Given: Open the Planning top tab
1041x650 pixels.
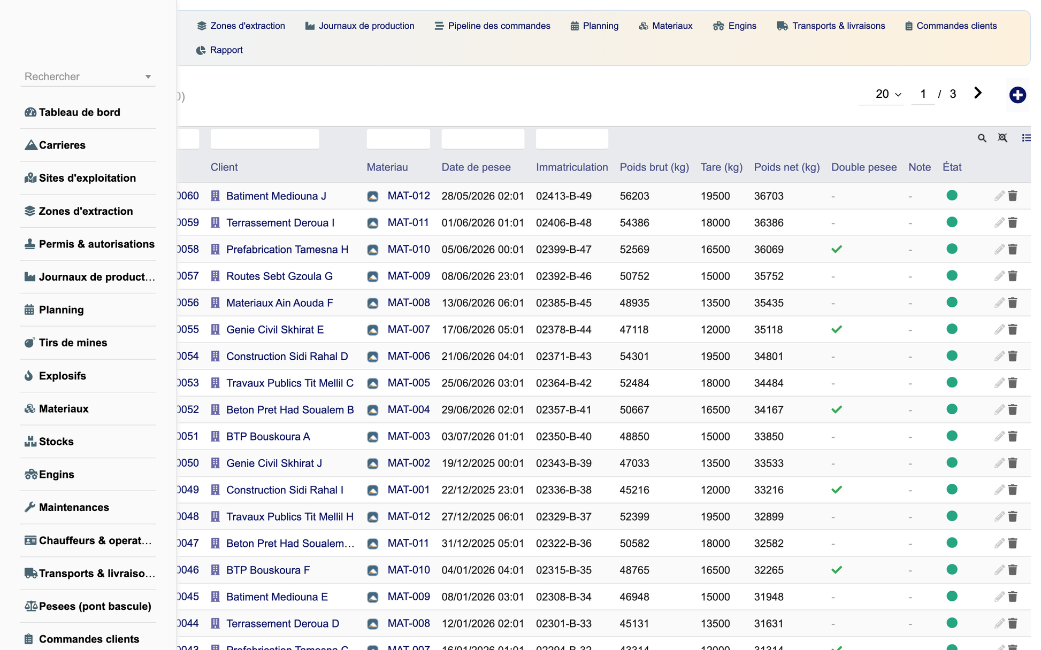Looking at the screenshot, I should (x=594, y=26).
